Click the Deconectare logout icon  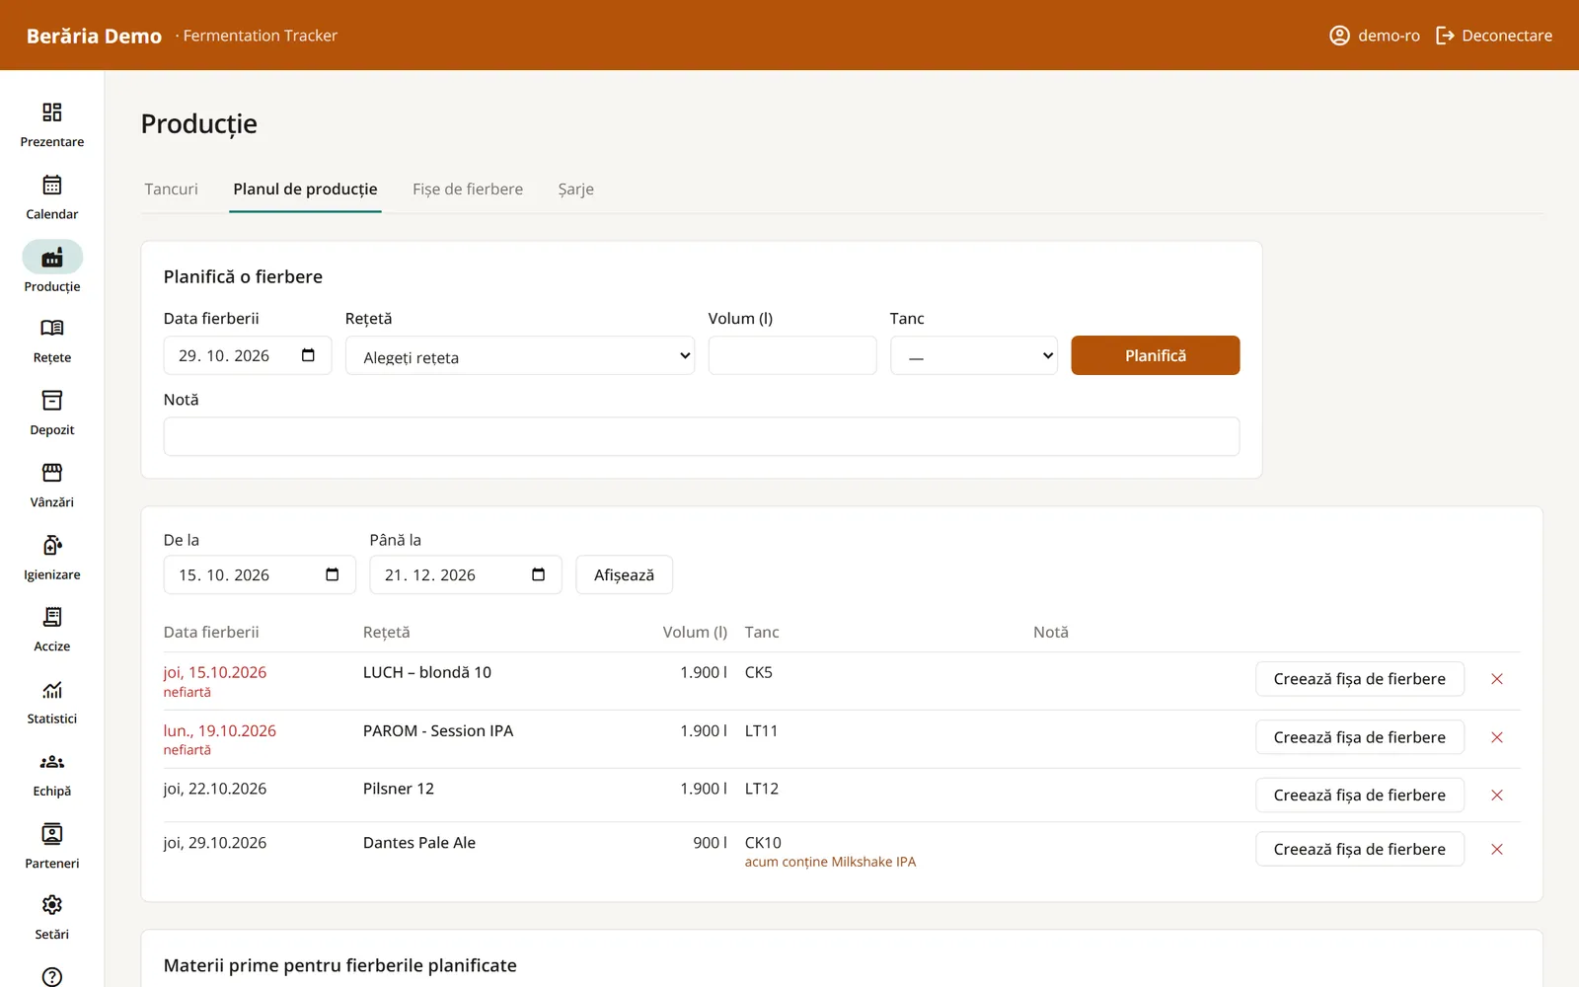click(x=1445, y=36)
